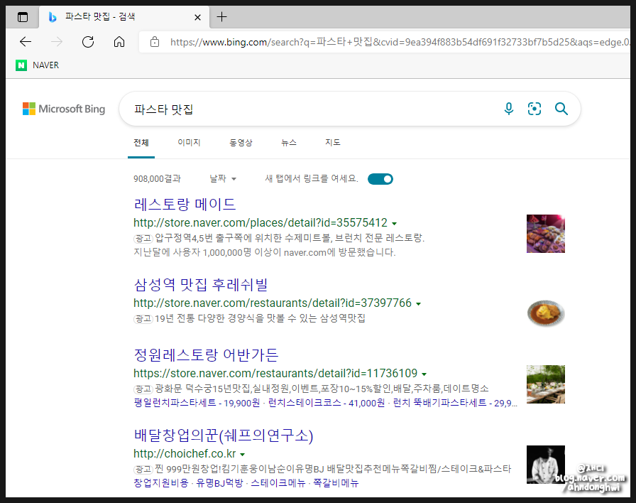Open 쪽갈비메뉴 sublink
Screen dimensions: 636x503
(336, 483)
